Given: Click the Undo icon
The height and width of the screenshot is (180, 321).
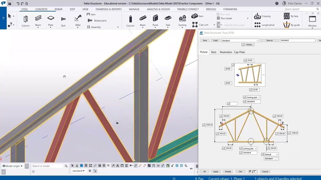Looking at the screenshot, I should coord(18,3).
